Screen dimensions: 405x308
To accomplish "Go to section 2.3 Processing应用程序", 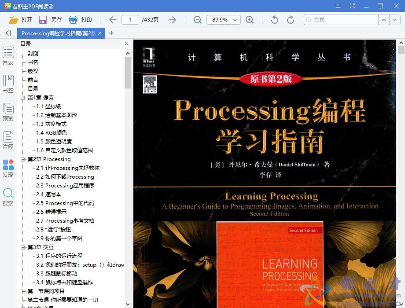I will (x=65, y=186).
